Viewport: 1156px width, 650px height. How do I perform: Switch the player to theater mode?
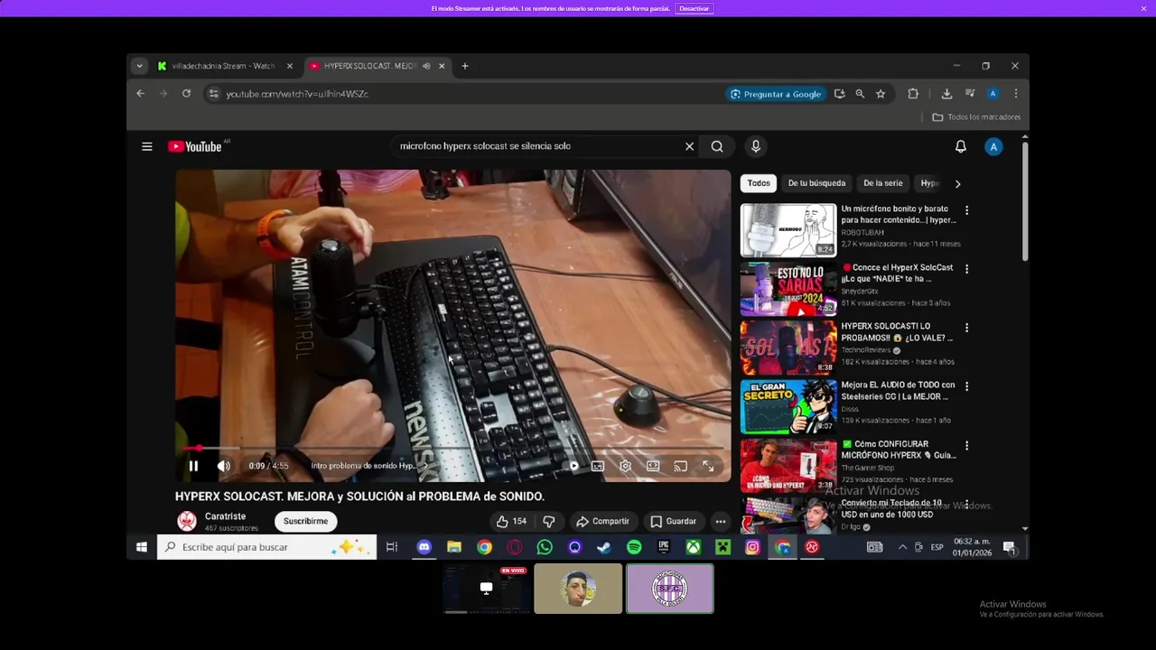(653, 466)
